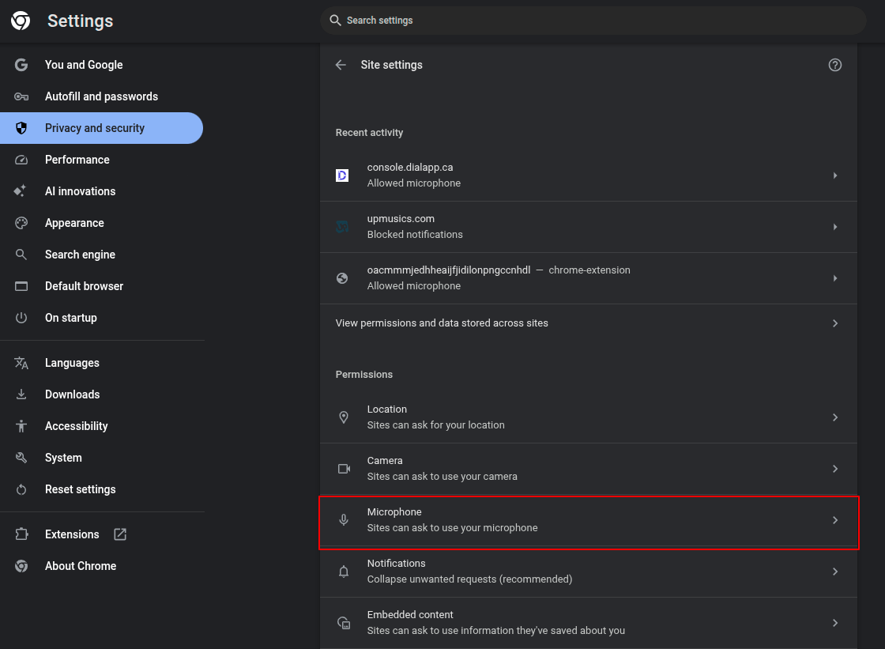Click the Performance speedometer icon
Viewport: 885px width, 649px height.
[x=21, y=160]
